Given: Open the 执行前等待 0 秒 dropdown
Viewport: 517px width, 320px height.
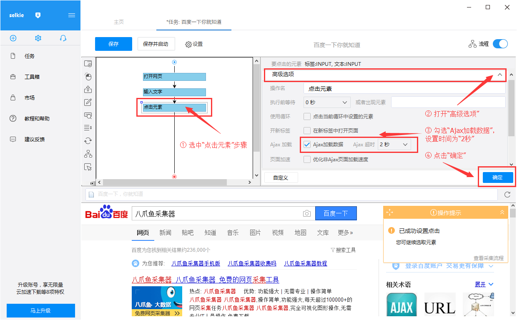Looking at the screenshot, I should point(327,102).
